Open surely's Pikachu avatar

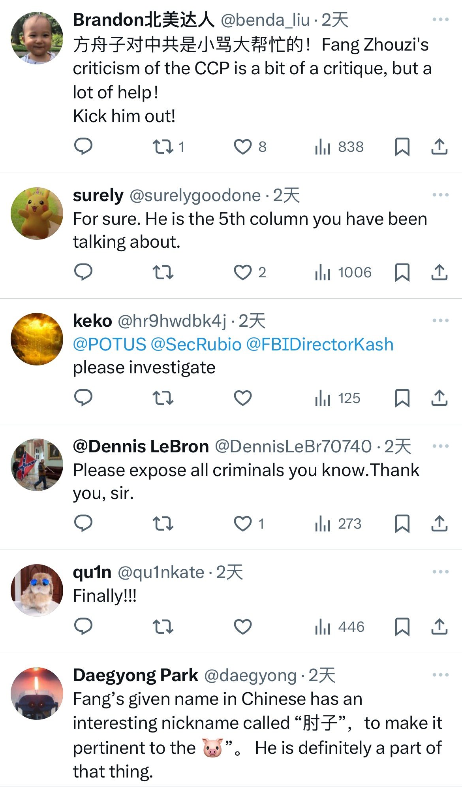coord(37,213)
